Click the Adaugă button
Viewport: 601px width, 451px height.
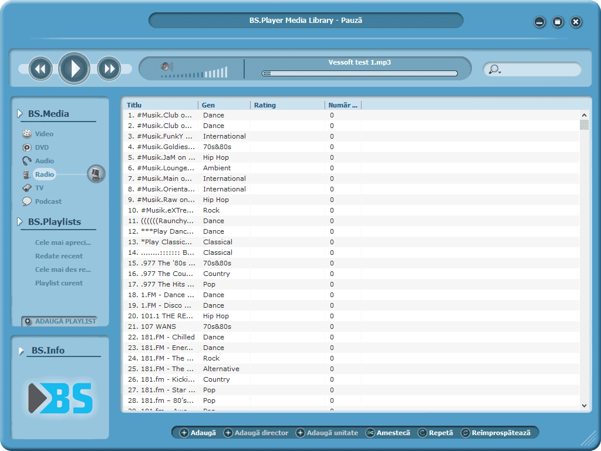(198, 433)
